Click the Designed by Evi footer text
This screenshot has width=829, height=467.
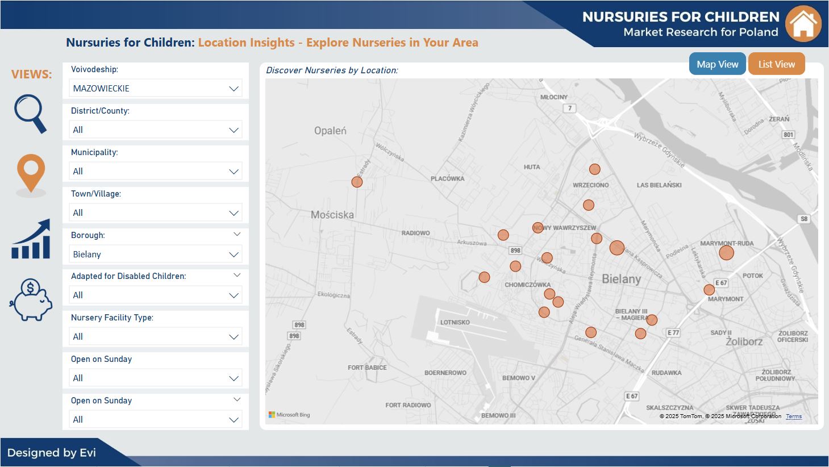52,453
